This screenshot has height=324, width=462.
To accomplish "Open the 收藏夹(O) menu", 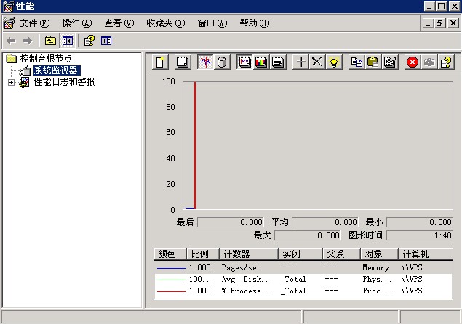I will click(x=166, y=23).
